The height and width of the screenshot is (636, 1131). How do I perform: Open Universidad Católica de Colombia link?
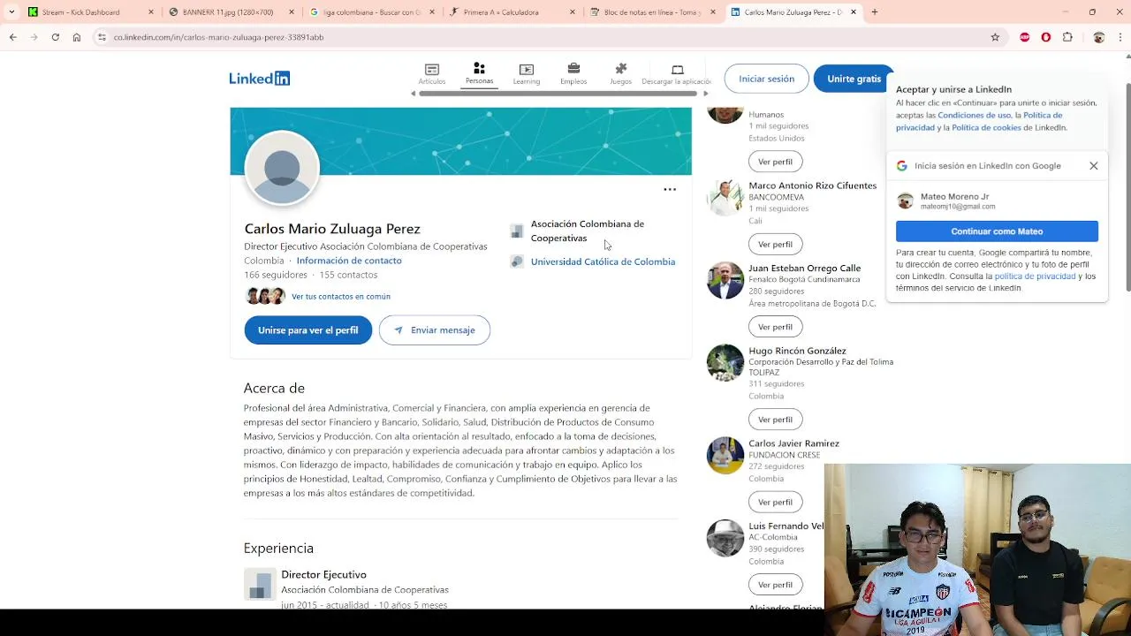tap(603, 261)
